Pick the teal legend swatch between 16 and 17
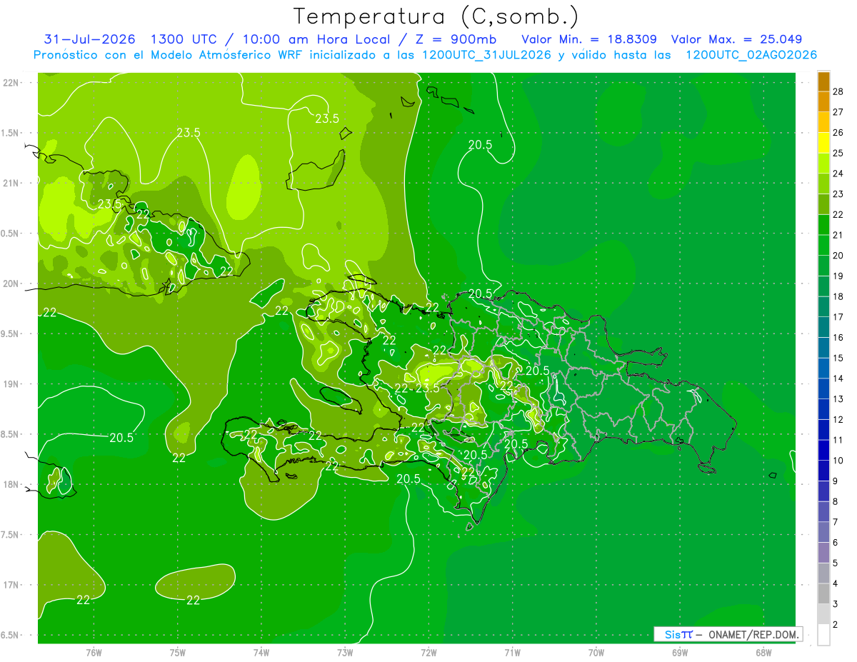857x662 pixels. [x=823, y=327]
